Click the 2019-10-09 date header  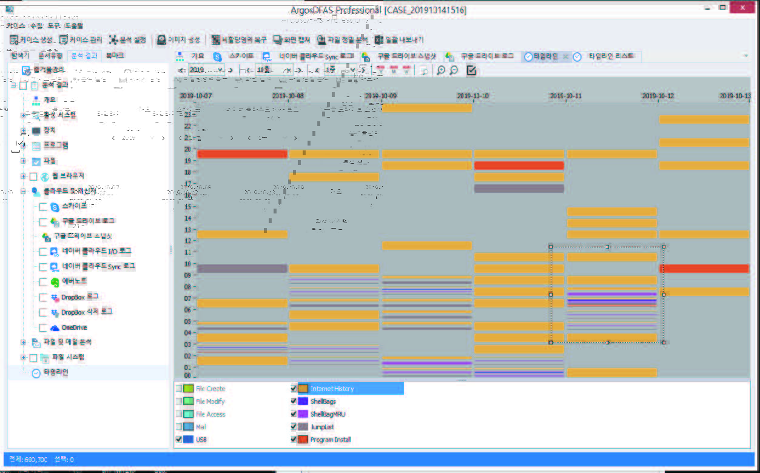380,96
